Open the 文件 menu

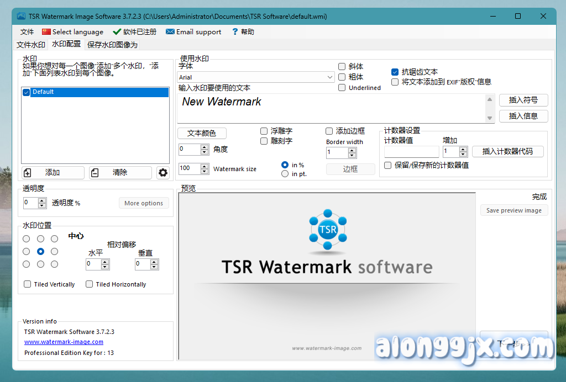[27, 32]
